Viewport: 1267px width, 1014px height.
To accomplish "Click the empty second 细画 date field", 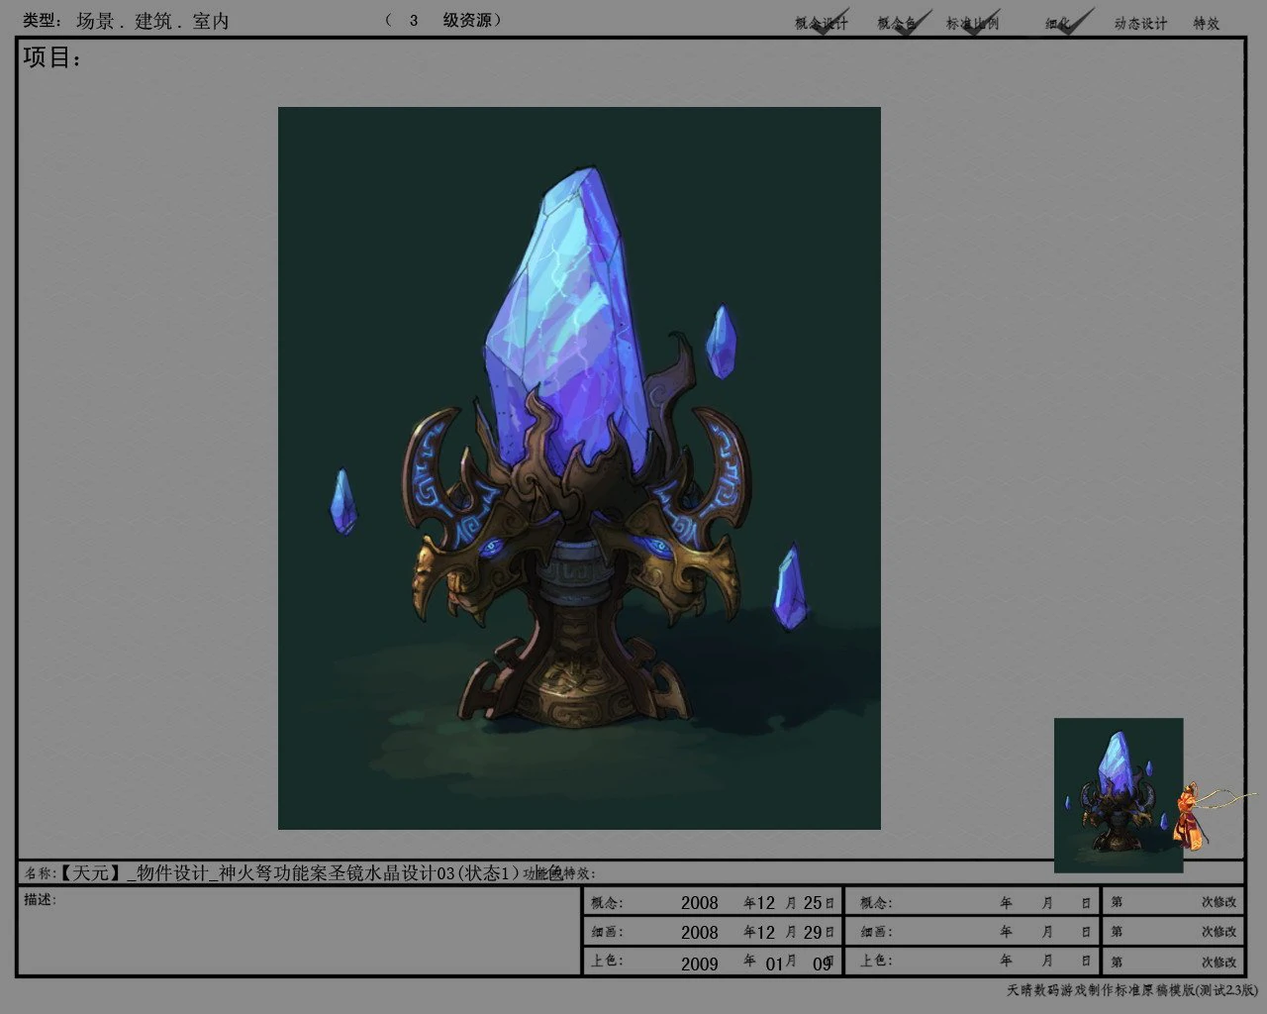I will click(x=973, y=932).
